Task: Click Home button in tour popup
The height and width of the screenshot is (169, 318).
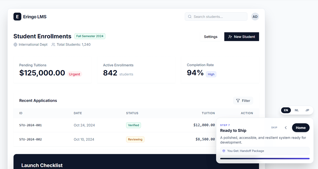Action: (301, 128)
